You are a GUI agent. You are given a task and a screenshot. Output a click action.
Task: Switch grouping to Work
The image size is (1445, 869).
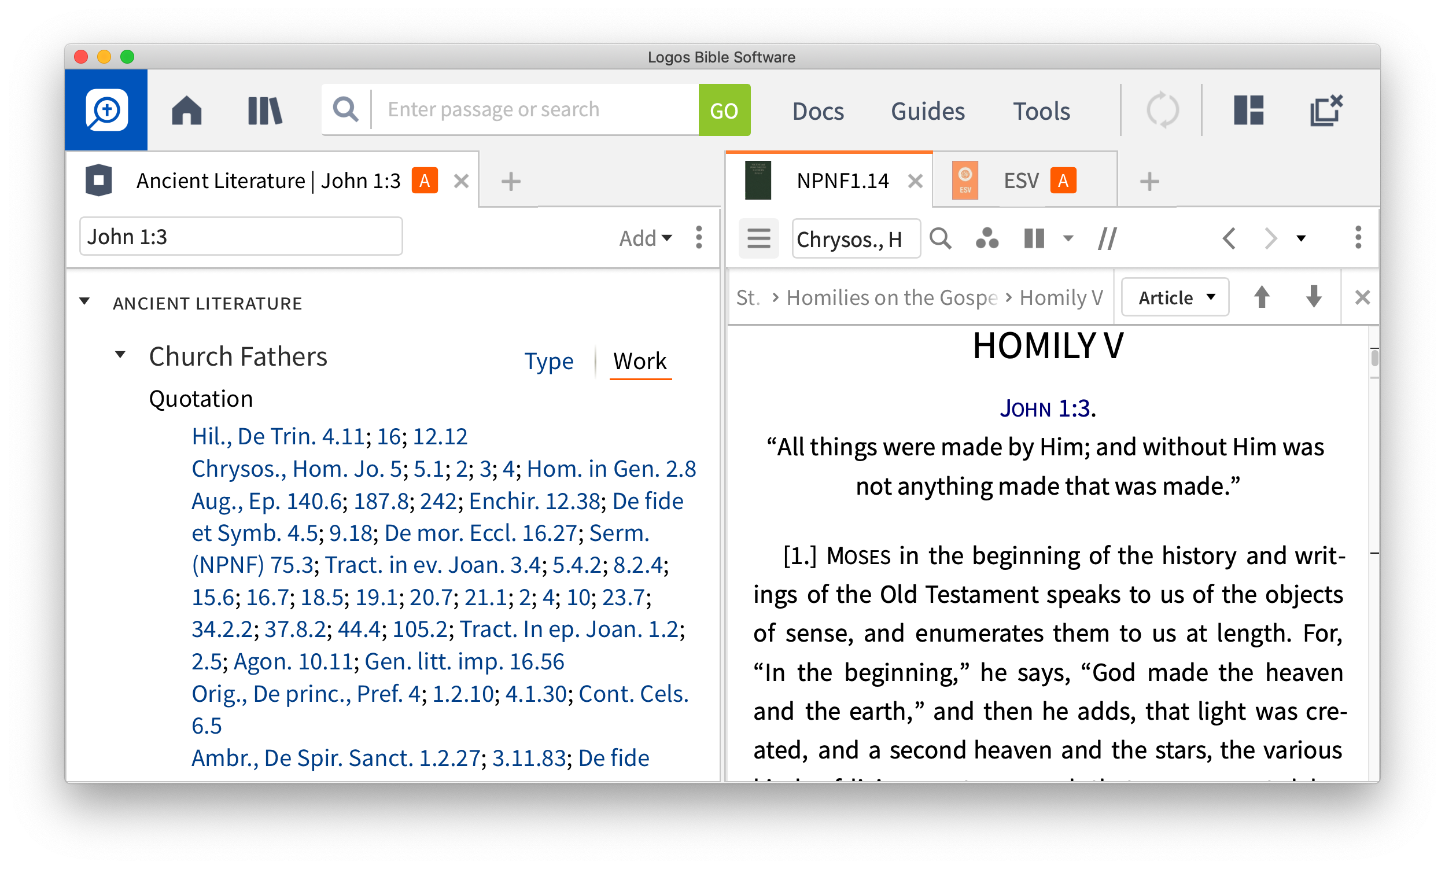pyautogui.click(x=639, y=360)
